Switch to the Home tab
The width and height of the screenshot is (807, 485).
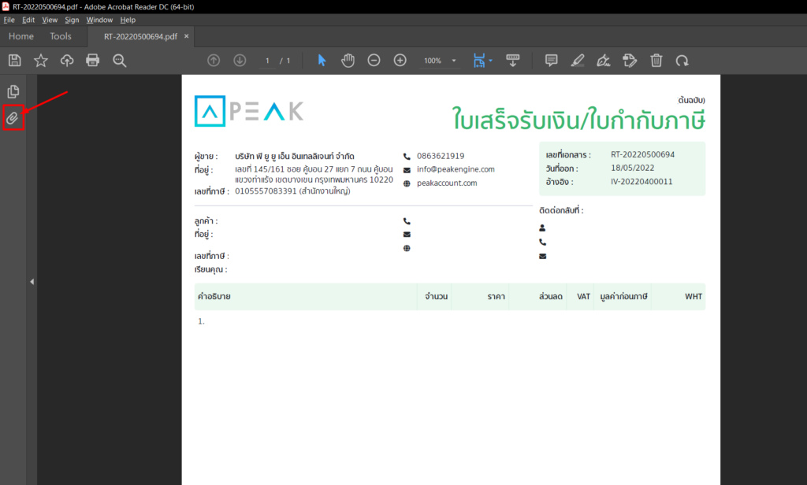coord(20,36)
